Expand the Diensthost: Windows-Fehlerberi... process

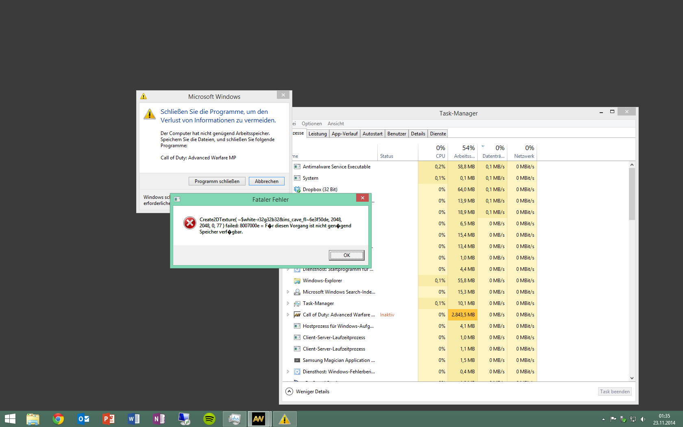pos(288,372)
